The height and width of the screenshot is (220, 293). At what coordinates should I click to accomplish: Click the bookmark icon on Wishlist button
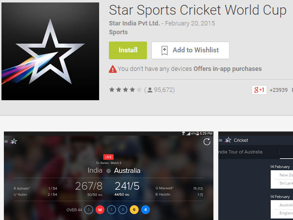[165, 50]
